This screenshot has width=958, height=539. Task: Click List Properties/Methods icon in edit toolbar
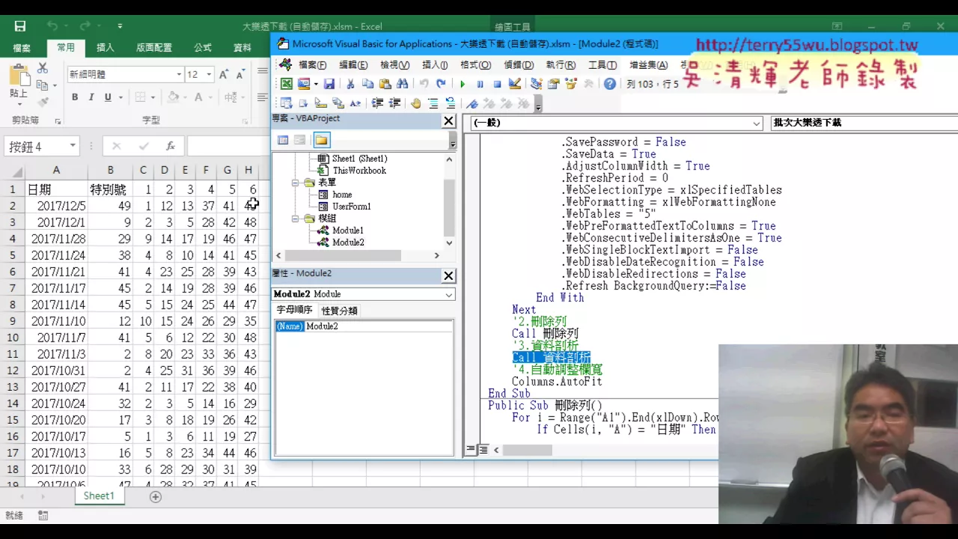(x=287, y=103)
